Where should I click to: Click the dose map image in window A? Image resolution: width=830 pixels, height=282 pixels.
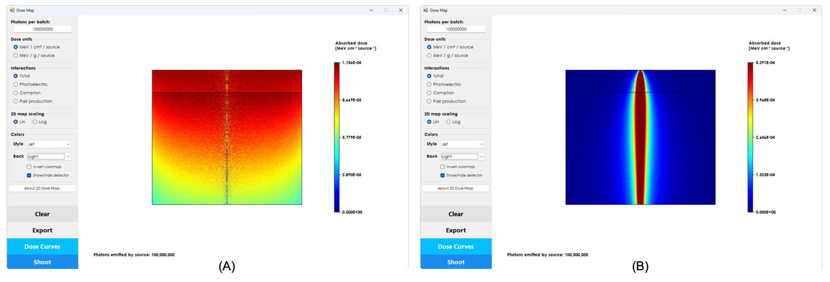[227, 137]
